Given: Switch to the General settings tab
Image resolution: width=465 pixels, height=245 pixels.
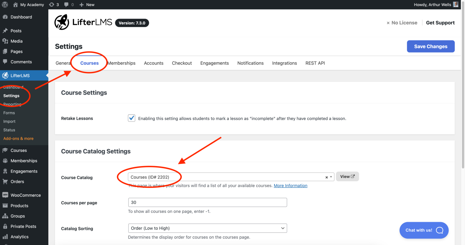Looking at the screenshot, I should click(x=63, y=63).
